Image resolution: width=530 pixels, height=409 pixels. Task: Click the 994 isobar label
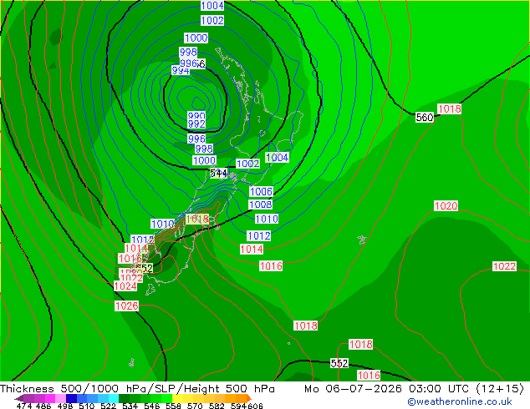pos(181,70)
